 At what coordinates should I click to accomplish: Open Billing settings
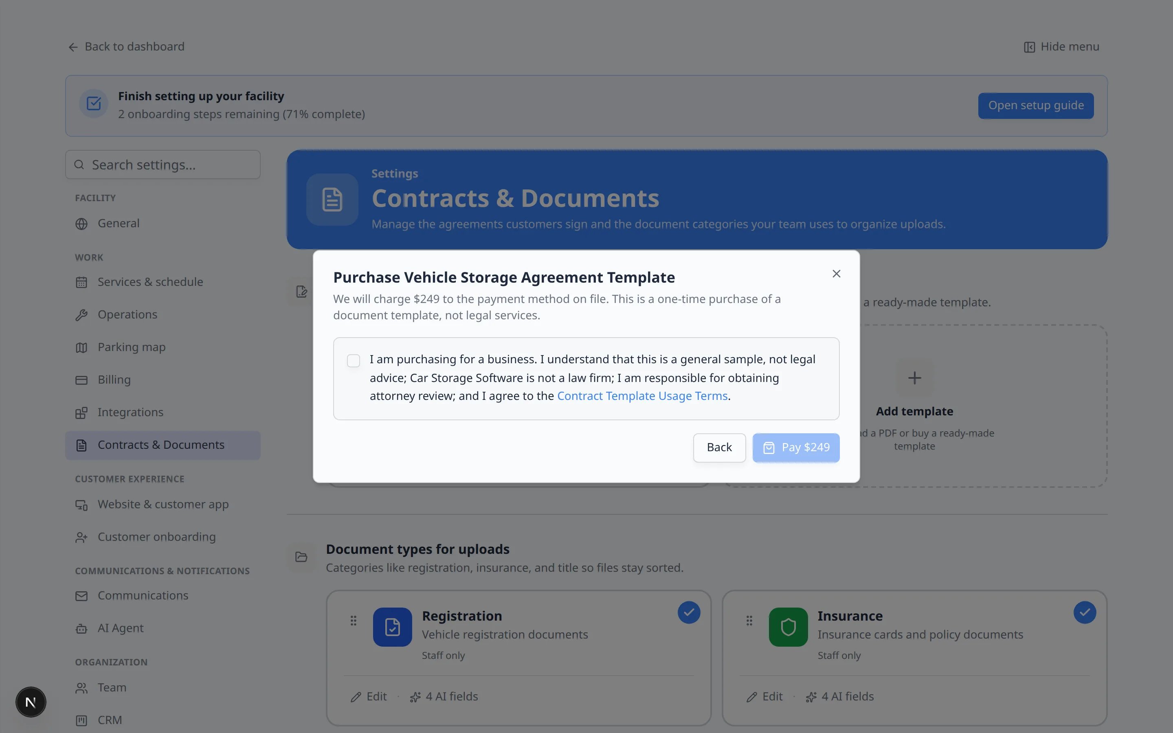coord(163,380)
